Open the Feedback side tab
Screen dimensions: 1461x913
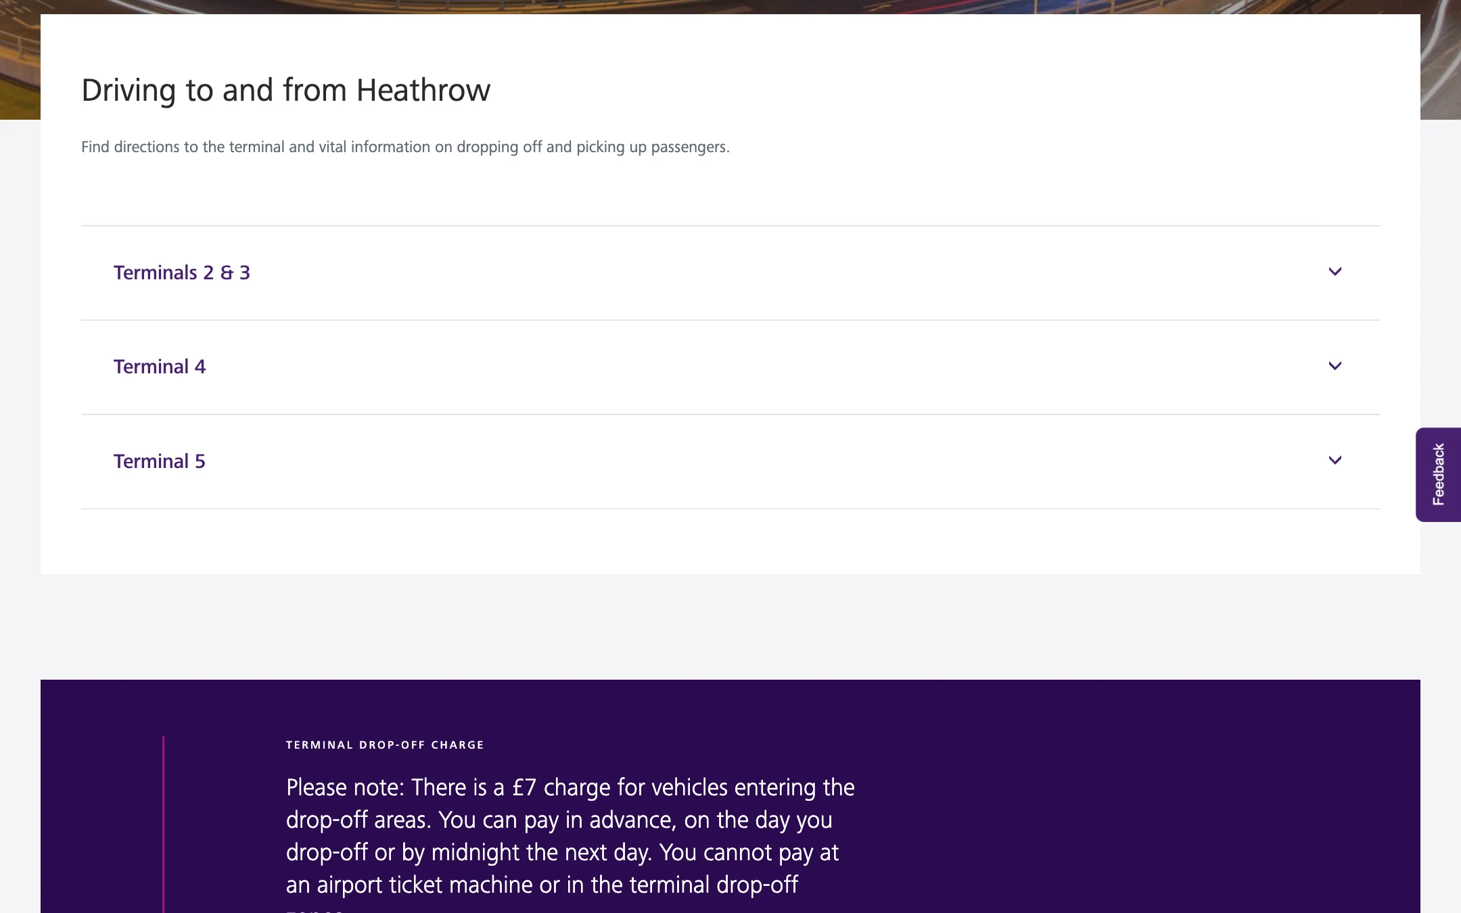point(1439,475)
